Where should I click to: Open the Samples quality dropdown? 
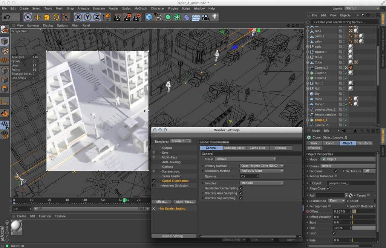[x=262, y=183]
